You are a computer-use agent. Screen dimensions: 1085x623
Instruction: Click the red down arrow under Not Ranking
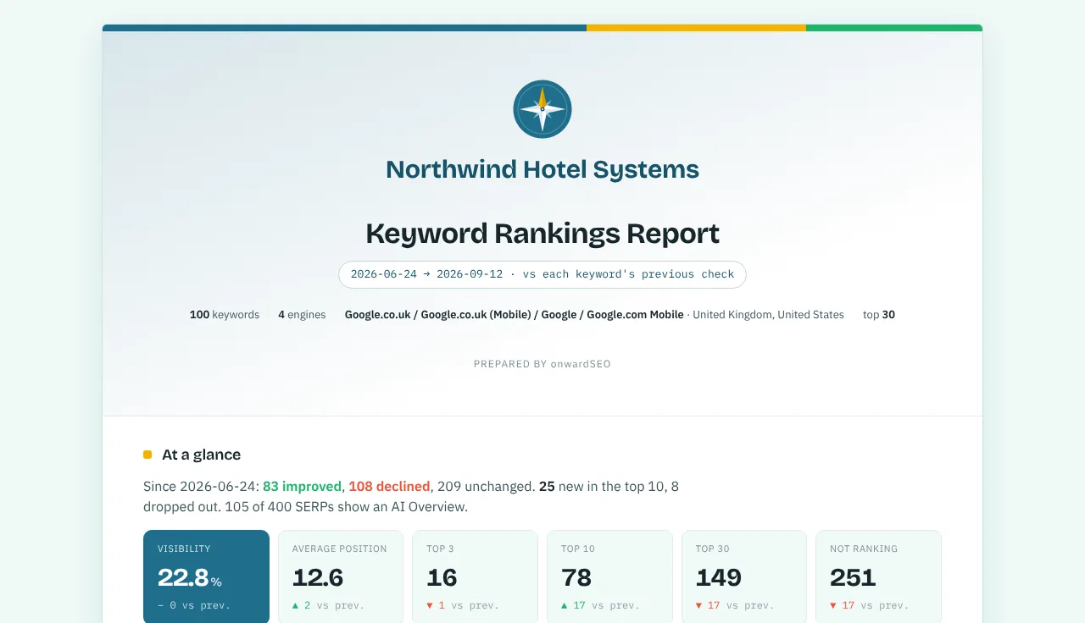[x=833, y=605]
